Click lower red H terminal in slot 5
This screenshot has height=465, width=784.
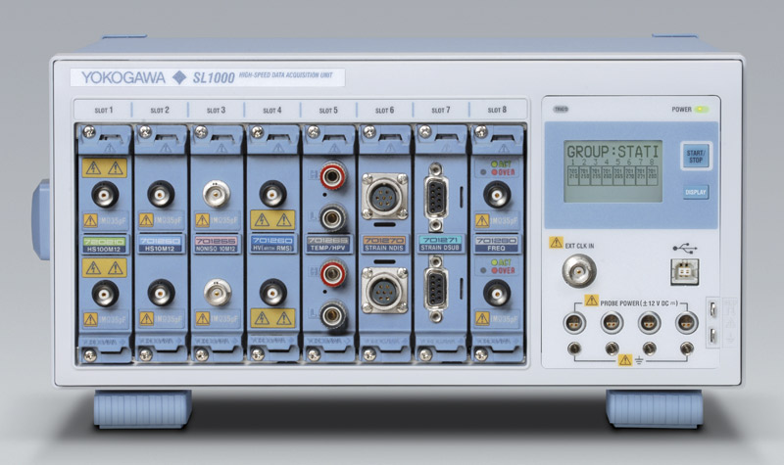click(x=332, y=273)
